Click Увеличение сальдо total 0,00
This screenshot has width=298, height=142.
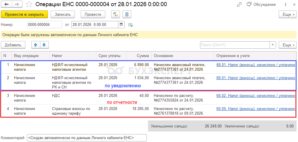[x=290, y=126]
